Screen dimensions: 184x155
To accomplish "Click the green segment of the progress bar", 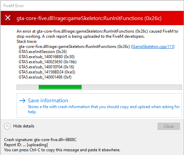I will click(x=60, y=87).
